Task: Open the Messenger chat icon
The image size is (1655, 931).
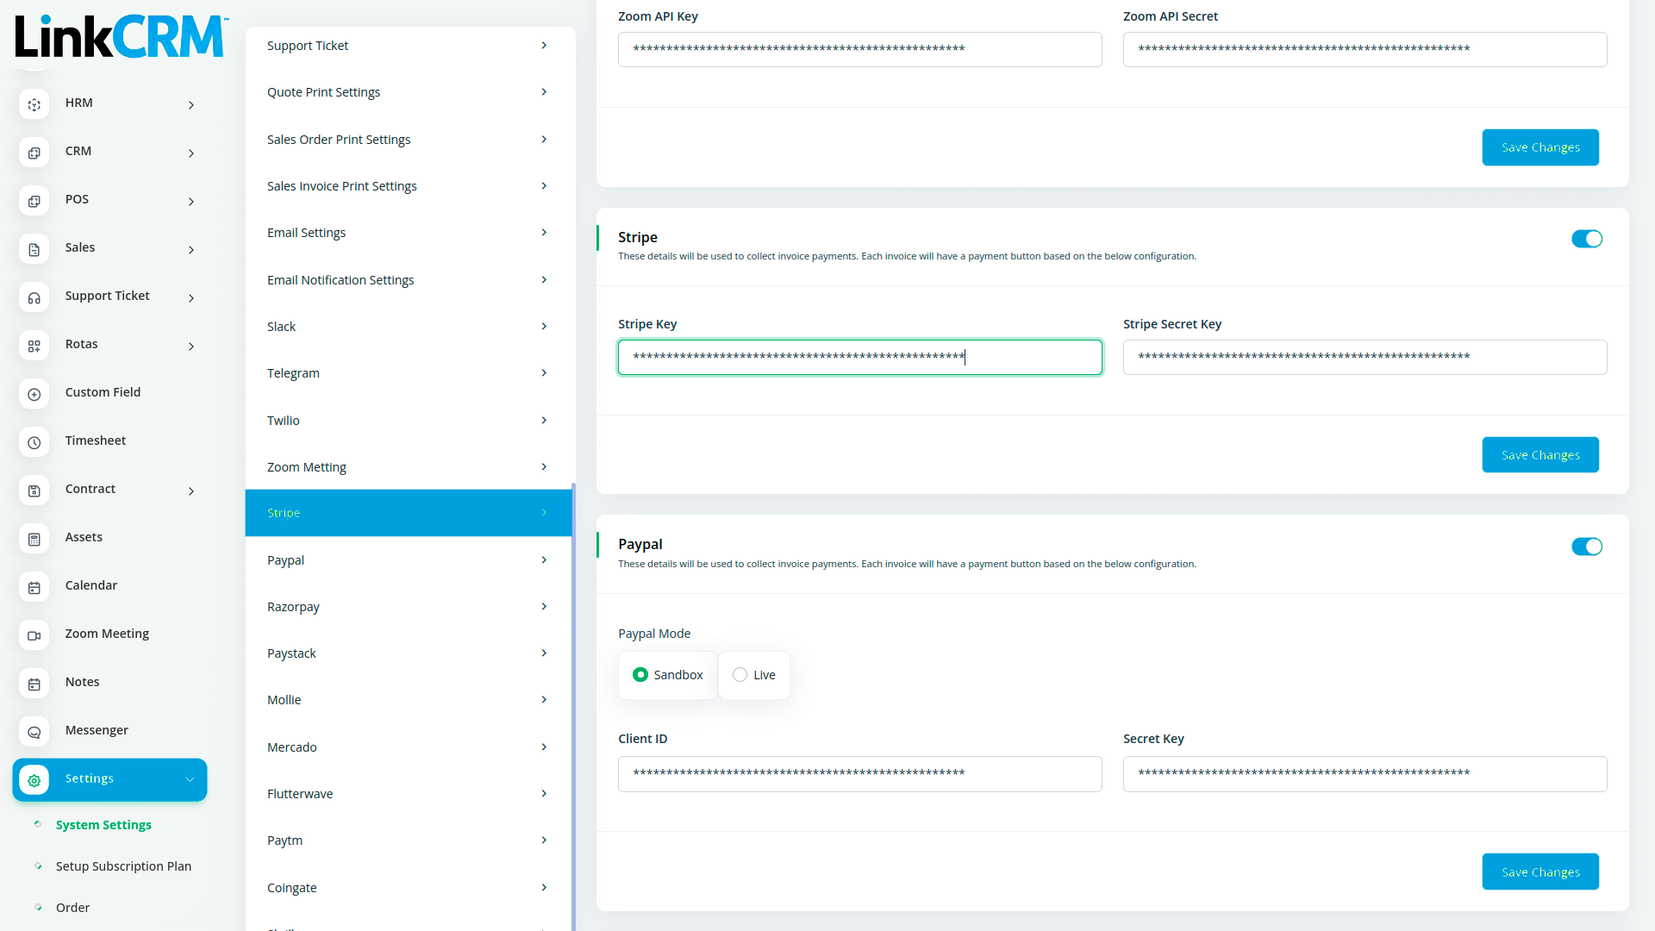Action: point(34,732)
